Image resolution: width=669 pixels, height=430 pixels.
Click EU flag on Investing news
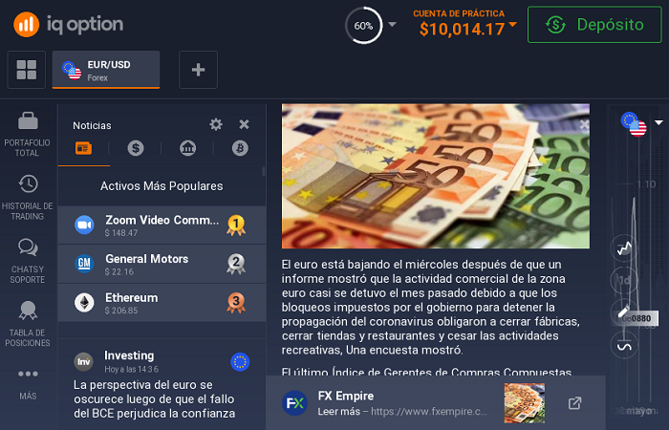pos(240,362)
